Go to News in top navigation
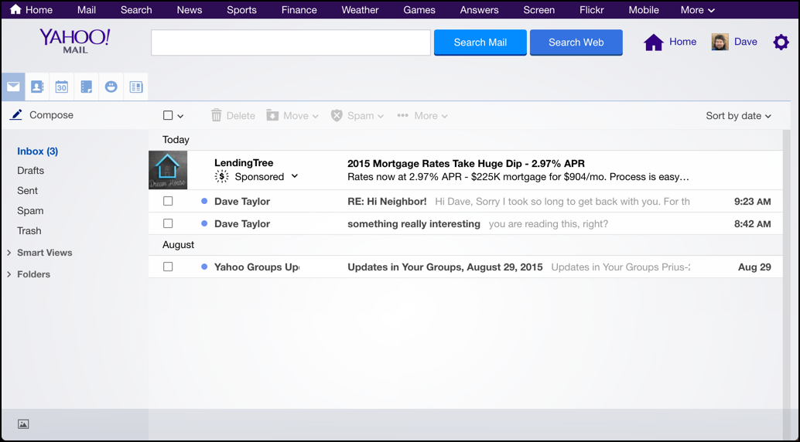 point(190,10)
